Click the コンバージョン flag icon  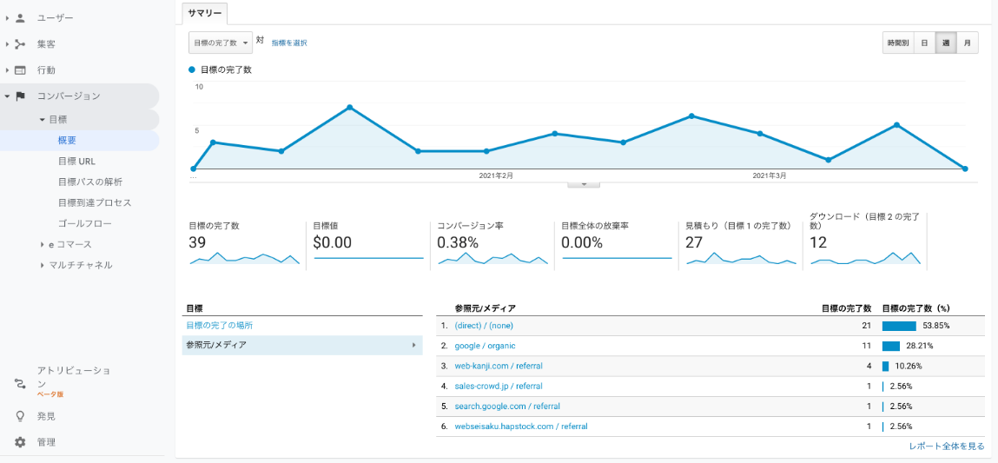20,96
